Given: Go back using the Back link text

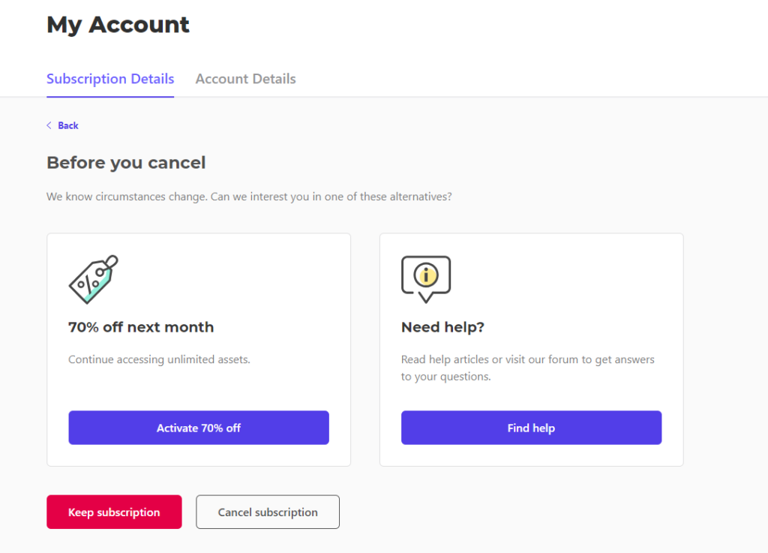Looking at the screenshot, I should tap(68, 125).
